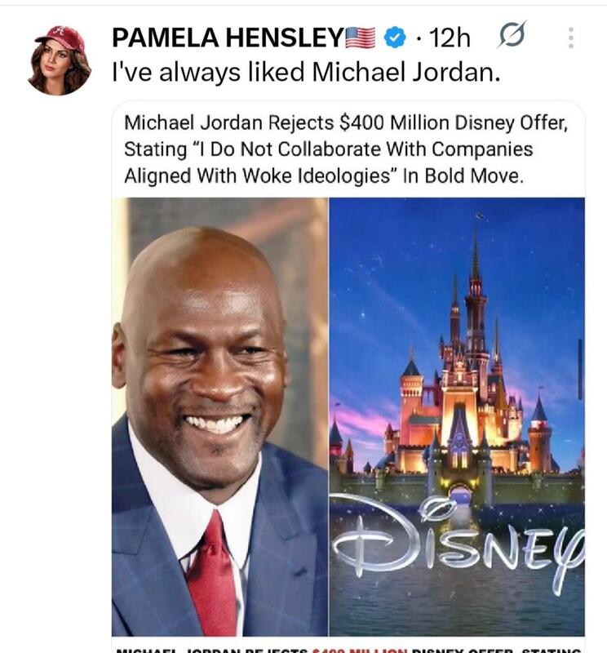The height and width of the screenshot is (653, 607).
Task: Click the headline line starting with Stating
Action: [x=329, y=149]
